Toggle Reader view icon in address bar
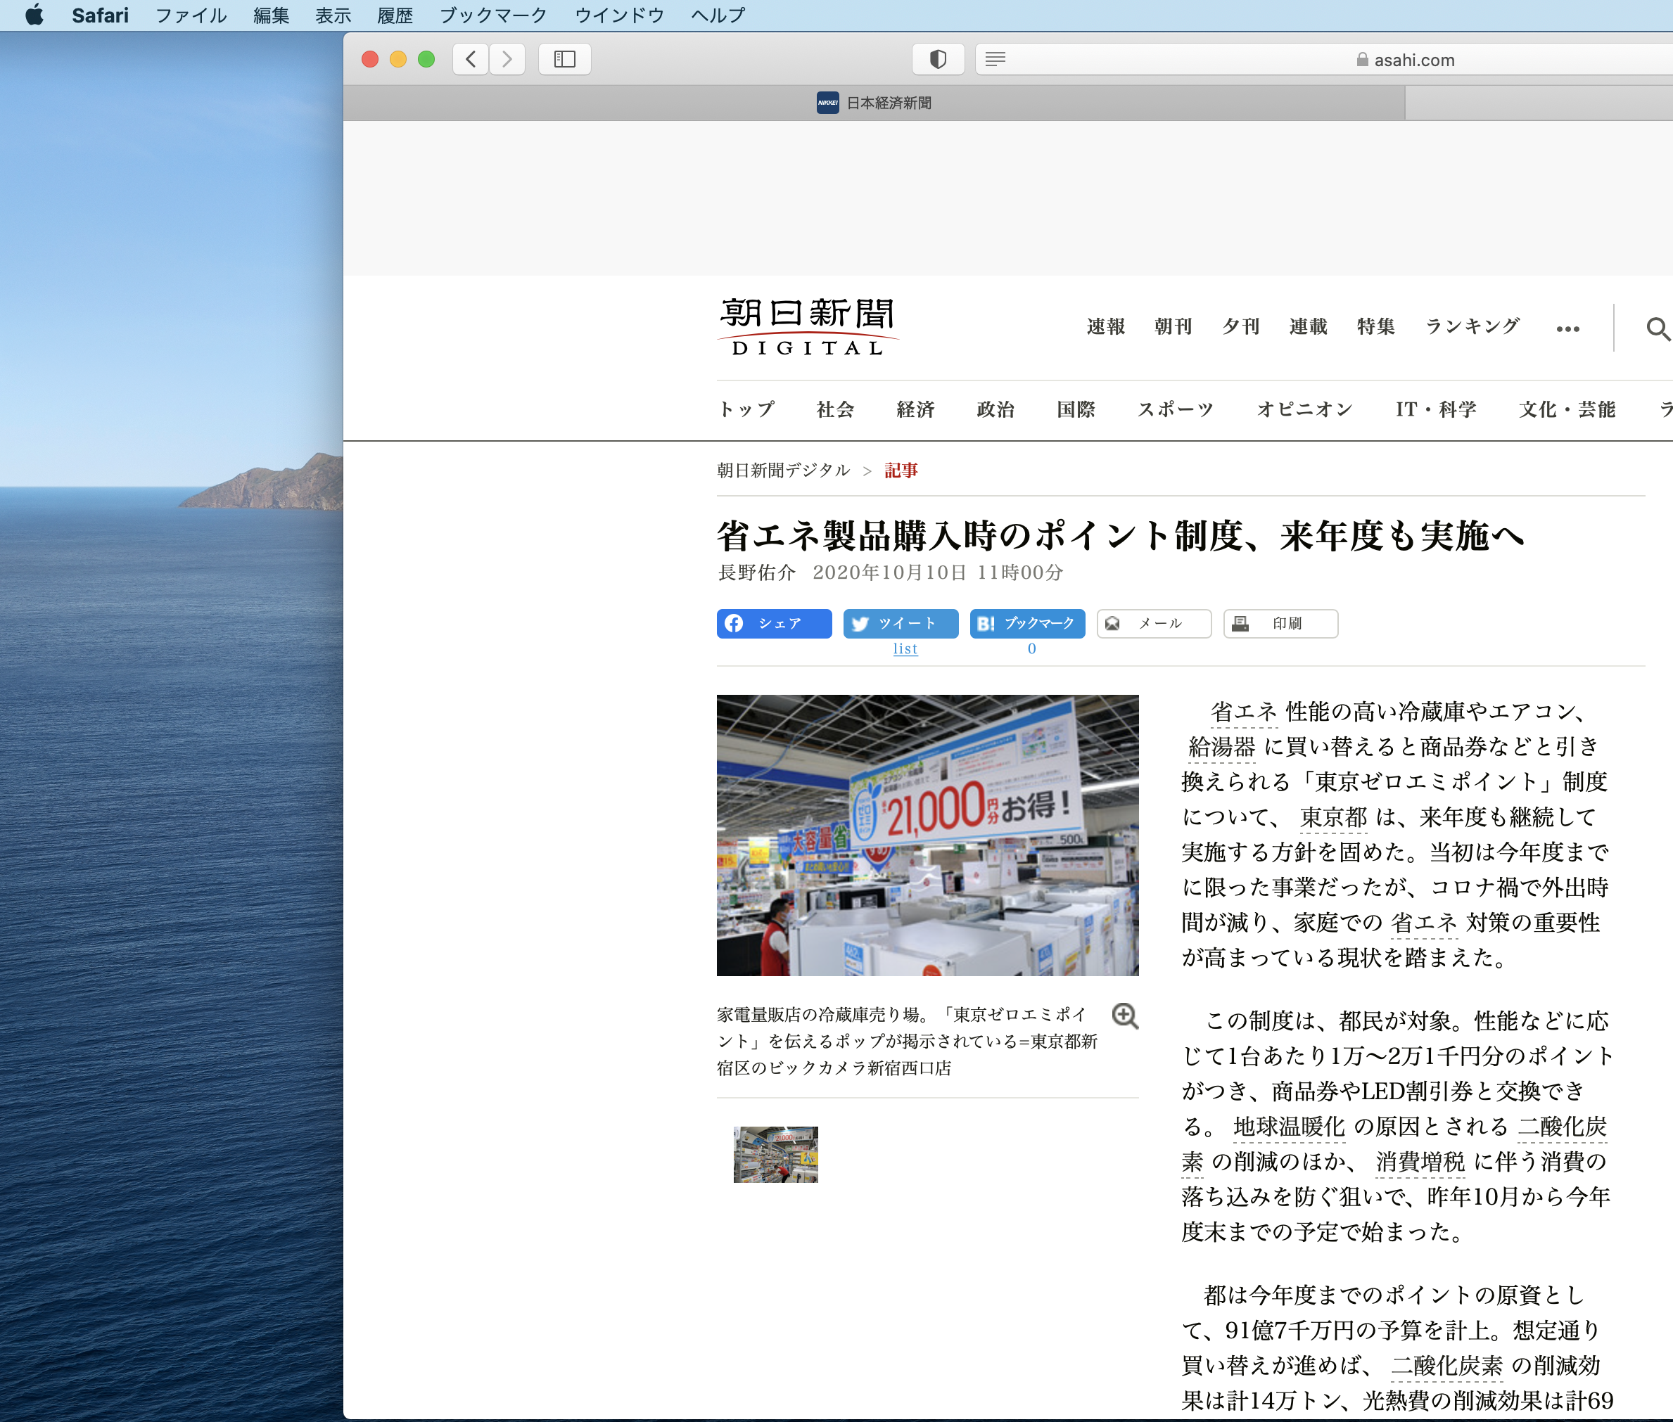The width and height of the screenshot is (1673, 1422). click(995, 59)
